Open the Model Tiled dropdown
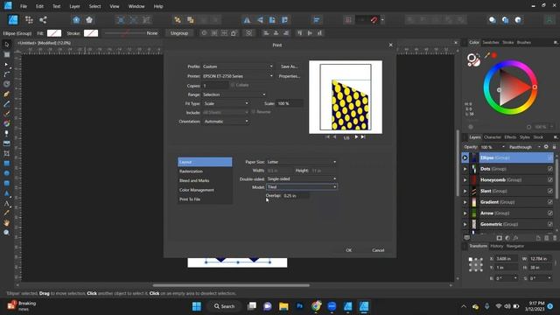The width and height of the screenshot is (560, 315). [302, 186]
